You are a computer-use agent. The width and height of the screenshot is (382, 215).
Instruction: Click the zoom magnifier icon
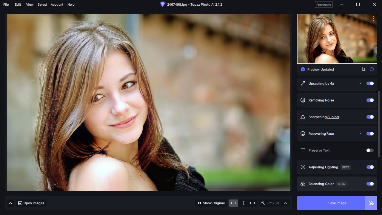coord(263,203)
